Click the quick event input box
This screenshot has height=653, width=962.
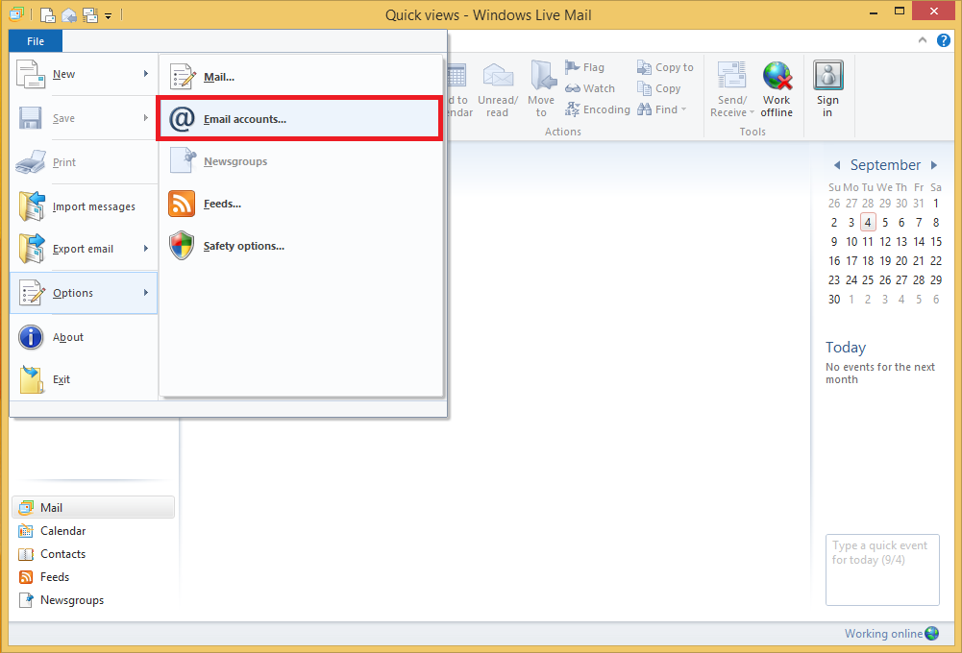click(x=881, y=569)
